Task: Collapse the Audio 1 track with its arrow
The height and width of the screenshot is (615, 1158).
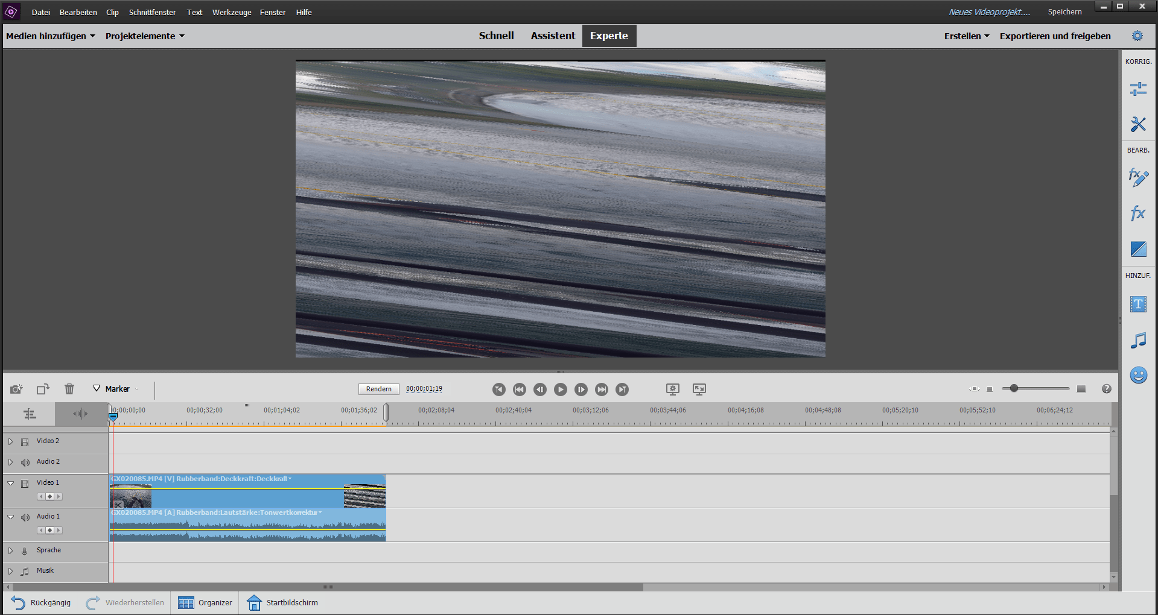Action: click(10, 517)
